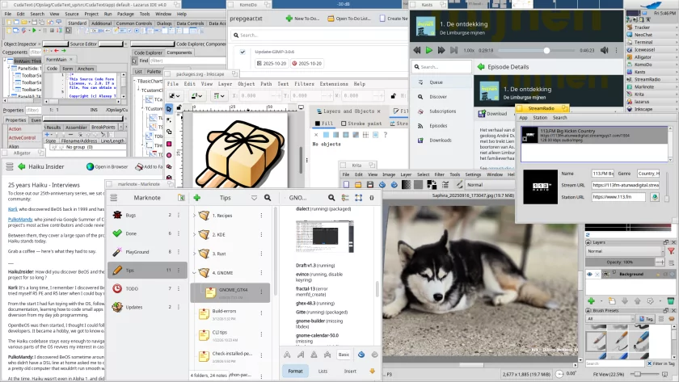679x382 pixels.
Task: Toggle visibility of Krita Background layer
Action: (589, 275)
